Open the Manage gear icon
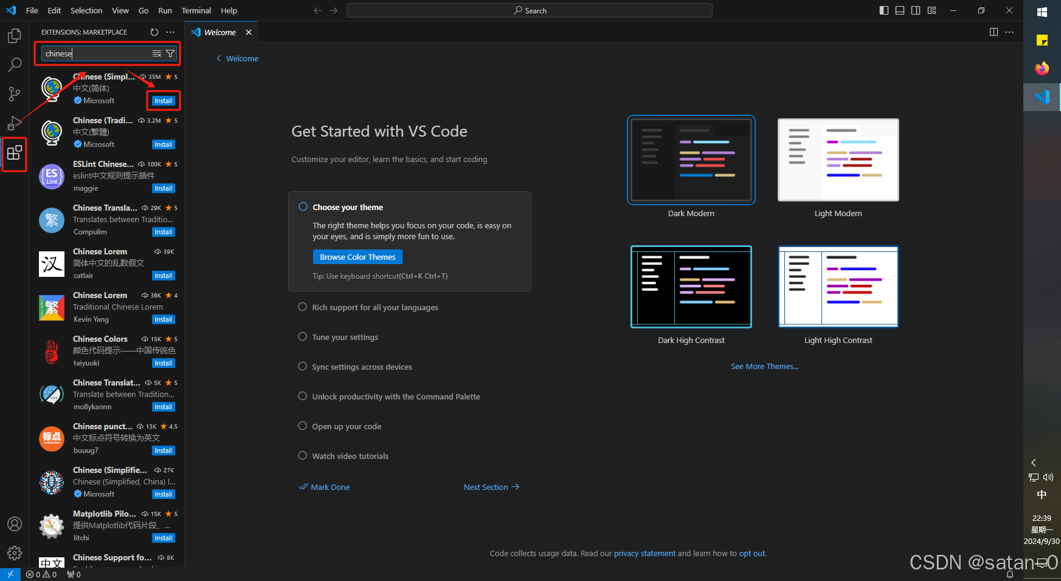The height and width of the screenshot is (581, 1061). (14, 553)
